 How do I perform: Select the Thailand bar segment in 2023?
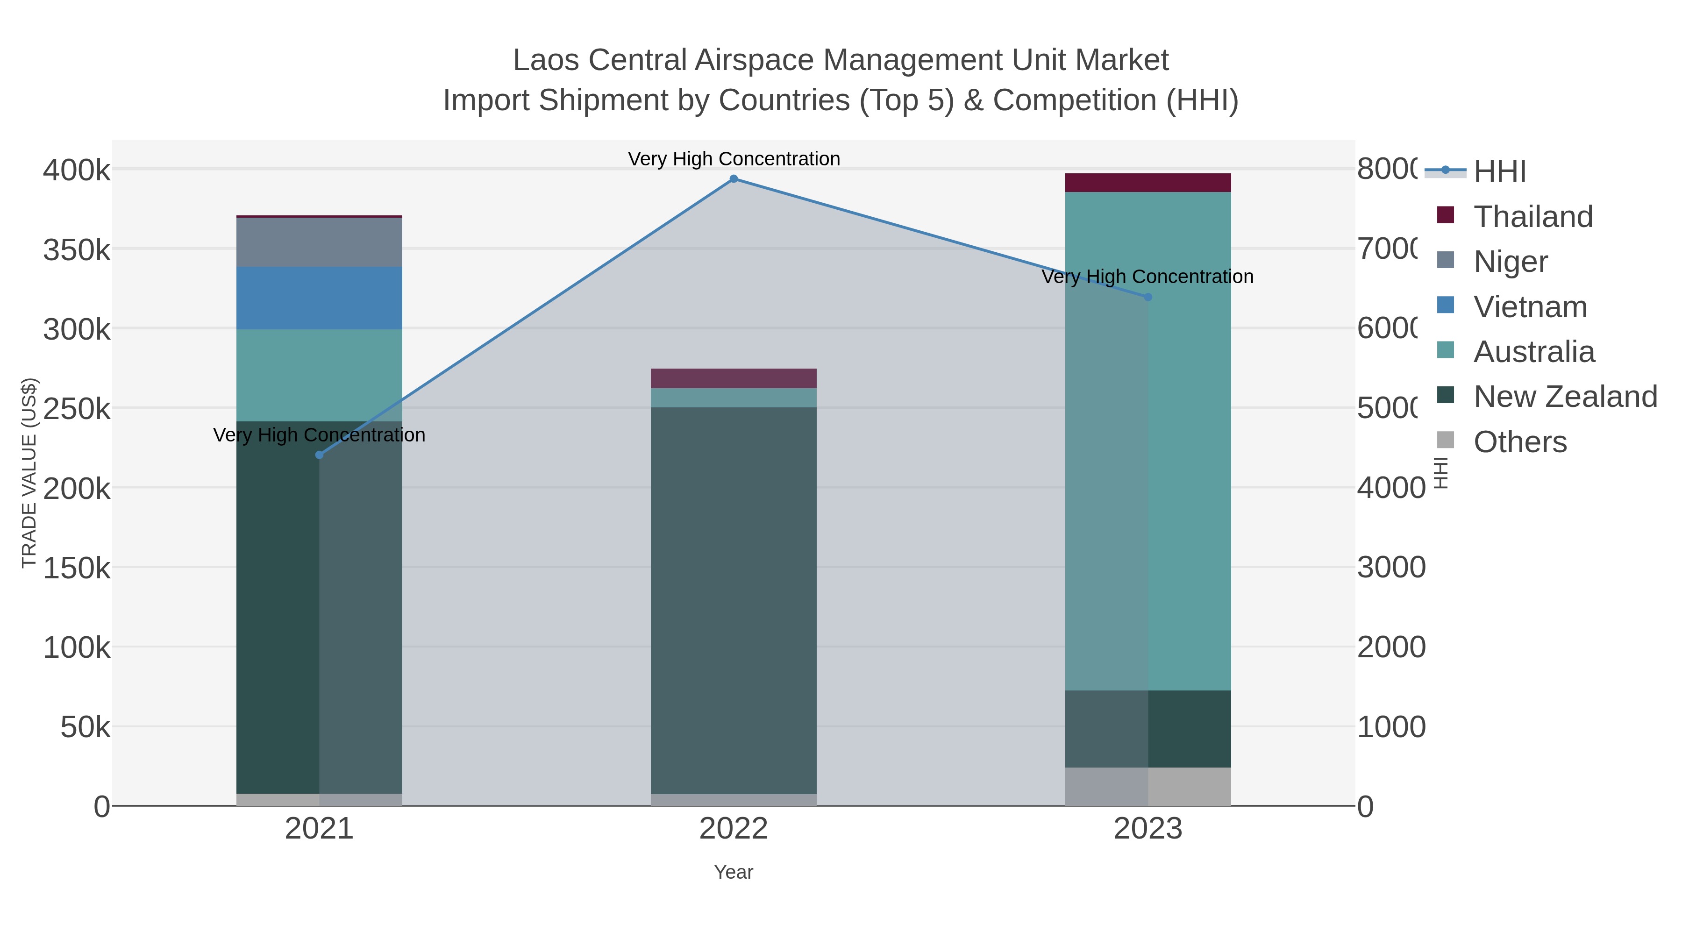[x=1148, y=183]
